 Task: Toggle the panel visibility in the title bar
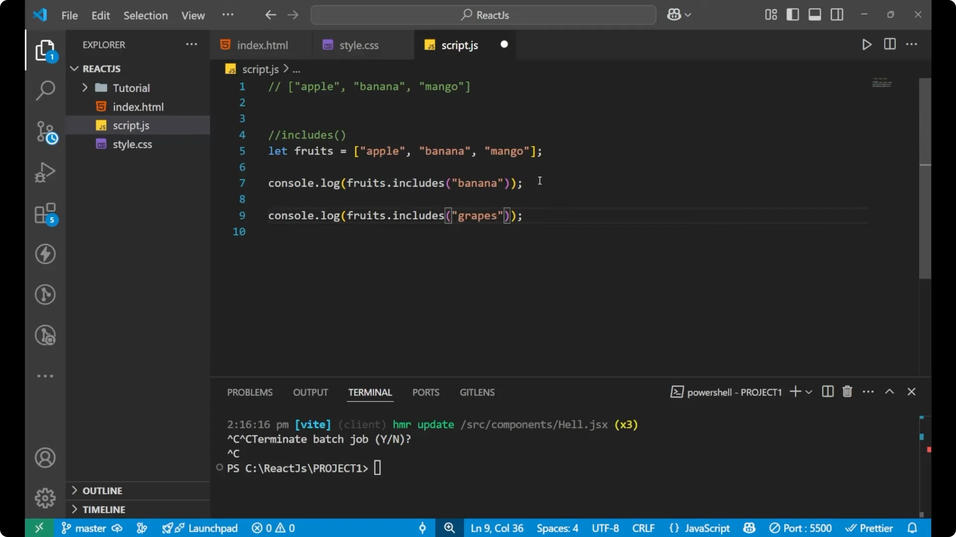tap(815, 14)
